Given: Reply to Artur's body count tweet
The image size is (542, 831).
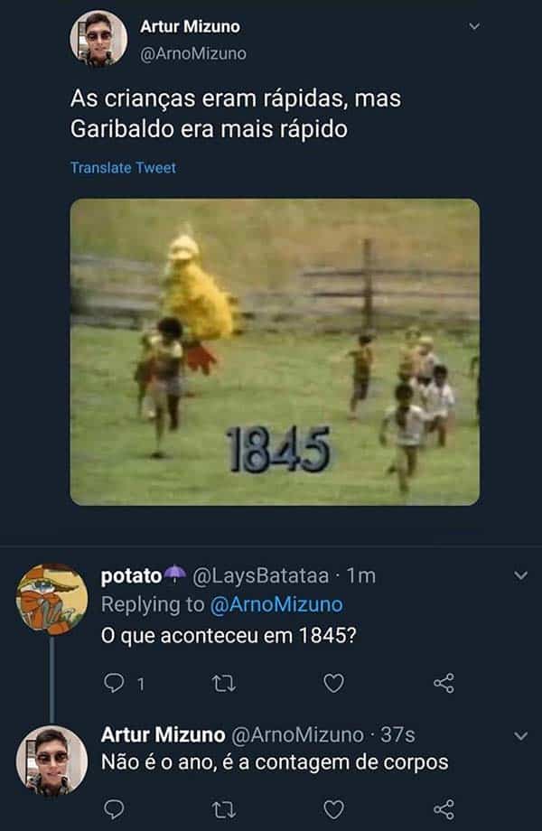Looking at the screenshot, I should point(114,808).
